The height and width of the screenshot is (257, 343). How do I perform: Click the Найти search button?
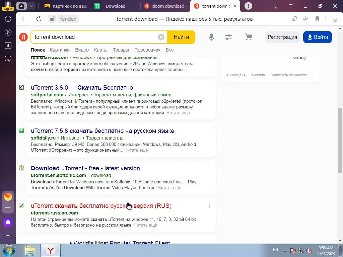tap(181, 37)
